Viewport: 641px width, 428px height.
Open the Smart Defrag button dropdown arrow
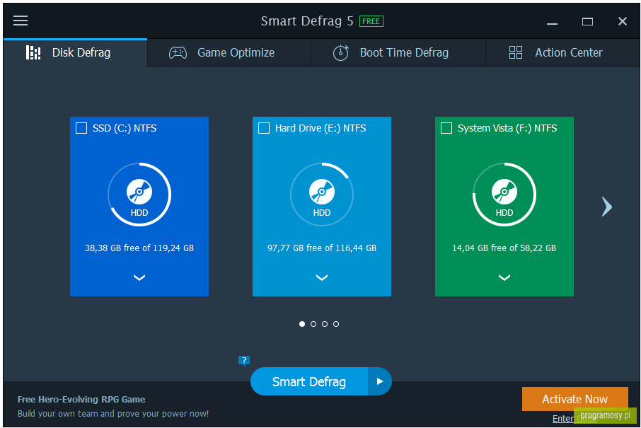380,381
